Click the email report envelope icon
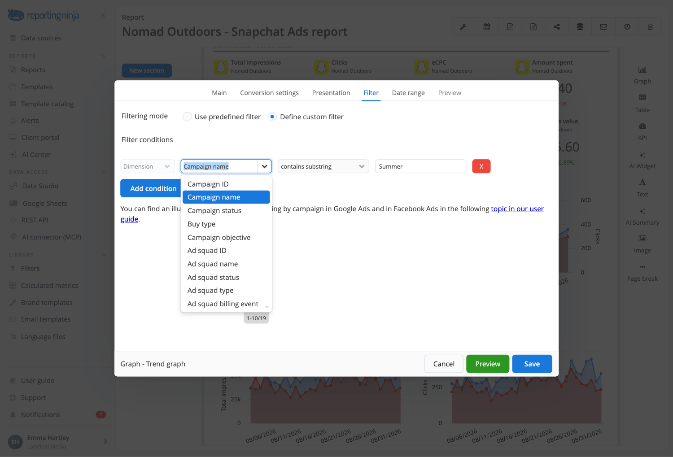The height and width of the screenshot is (457, 673). pos(603,27)
